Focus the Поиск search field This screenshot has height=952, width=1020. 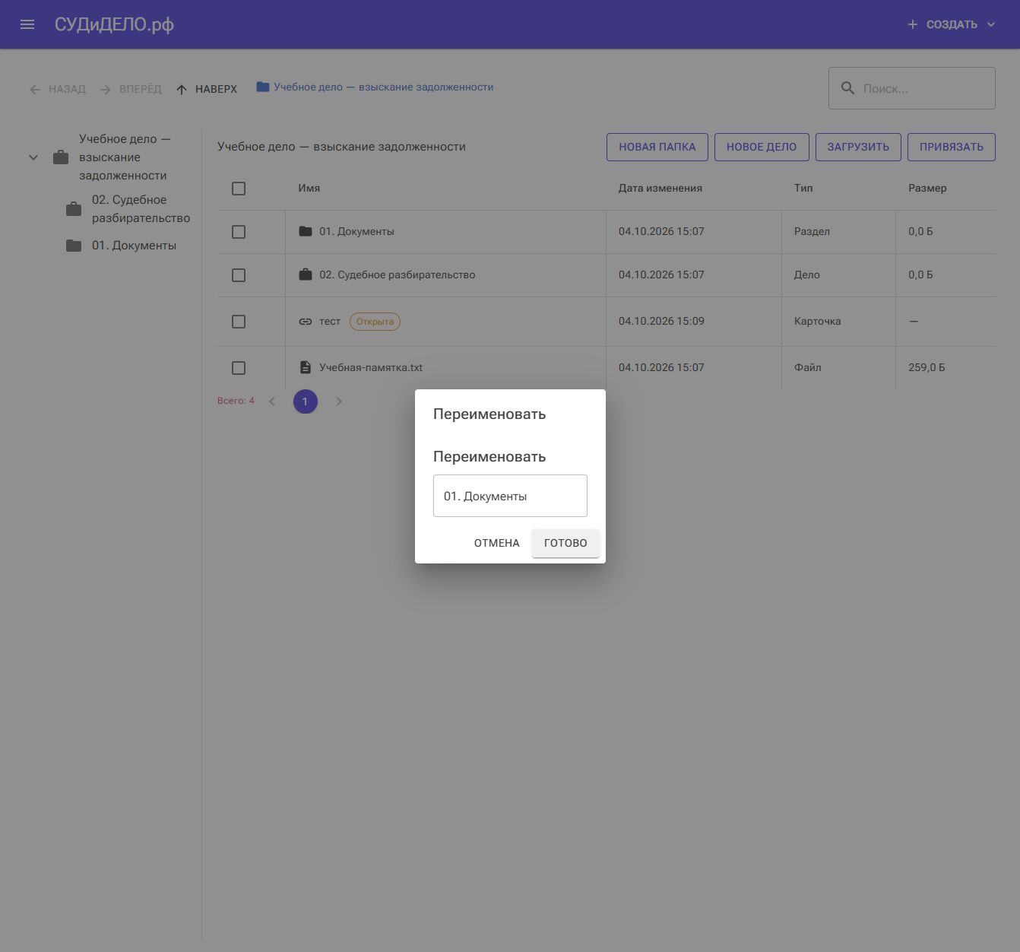coord(912,88)
